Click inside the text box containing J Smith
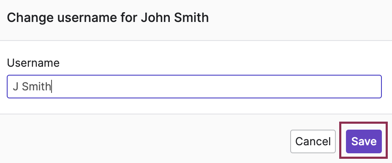Screen dimensions: 392x163 [194, 87]
